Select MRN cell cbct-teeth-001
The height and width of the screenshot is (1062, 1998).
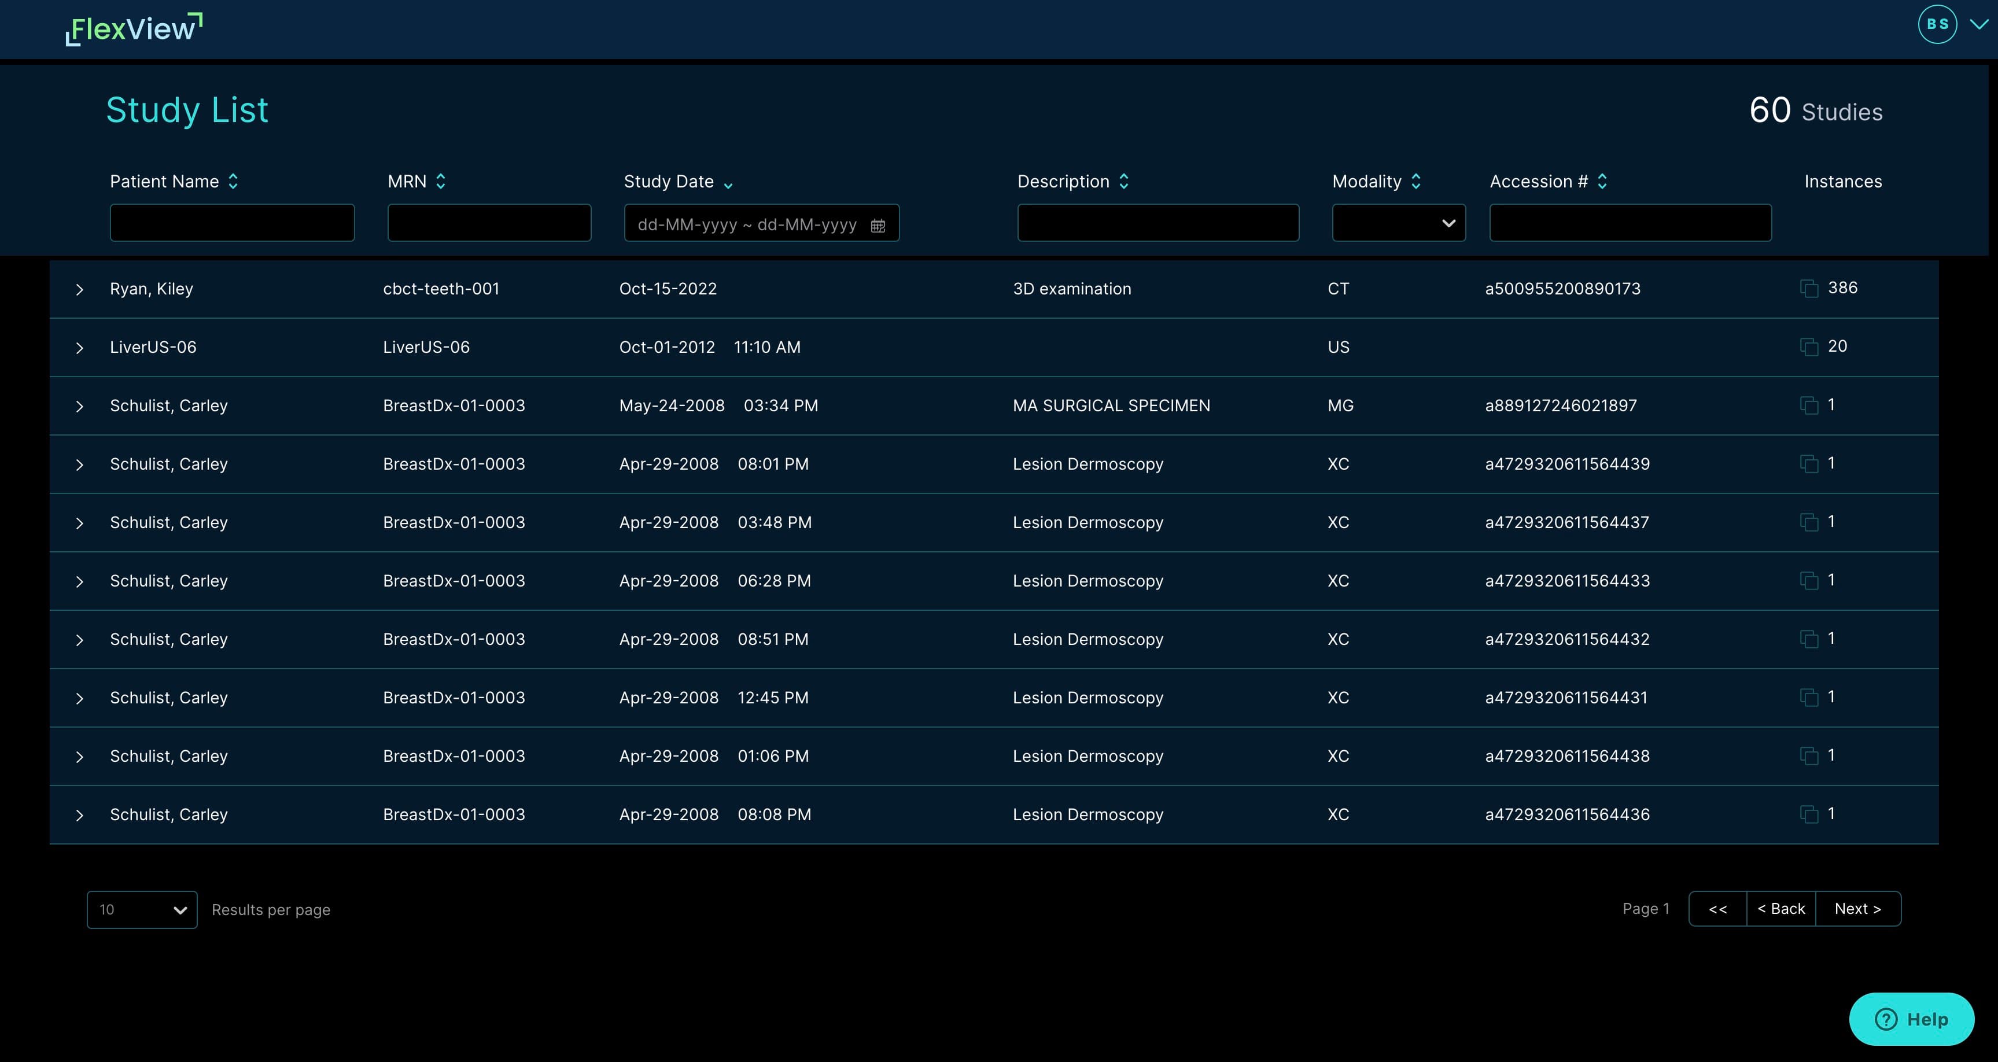pyautogui.click(x=441, y=289)
